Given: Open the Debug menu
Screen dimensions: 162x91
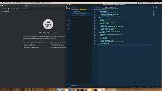Looking at the screenshot, I should pos(32,3).
